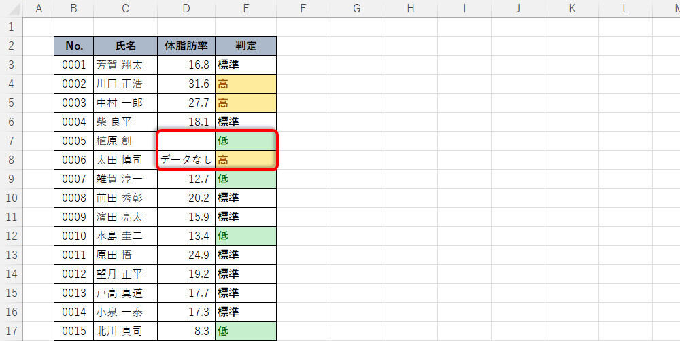
Task: Select column K header
Action: pyautogui.click(x=572, y=9)
